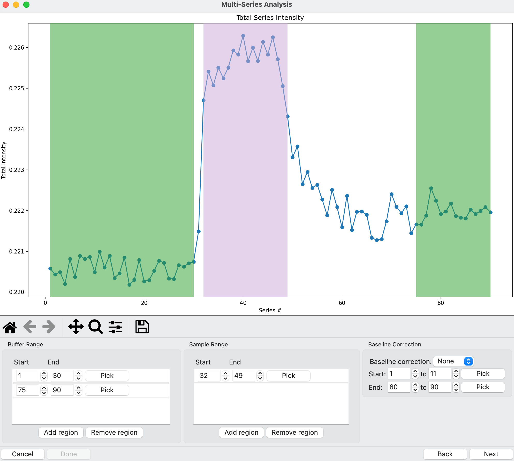Click the Pick button for sample range
The image size is (514, 461).
(288, 376)
